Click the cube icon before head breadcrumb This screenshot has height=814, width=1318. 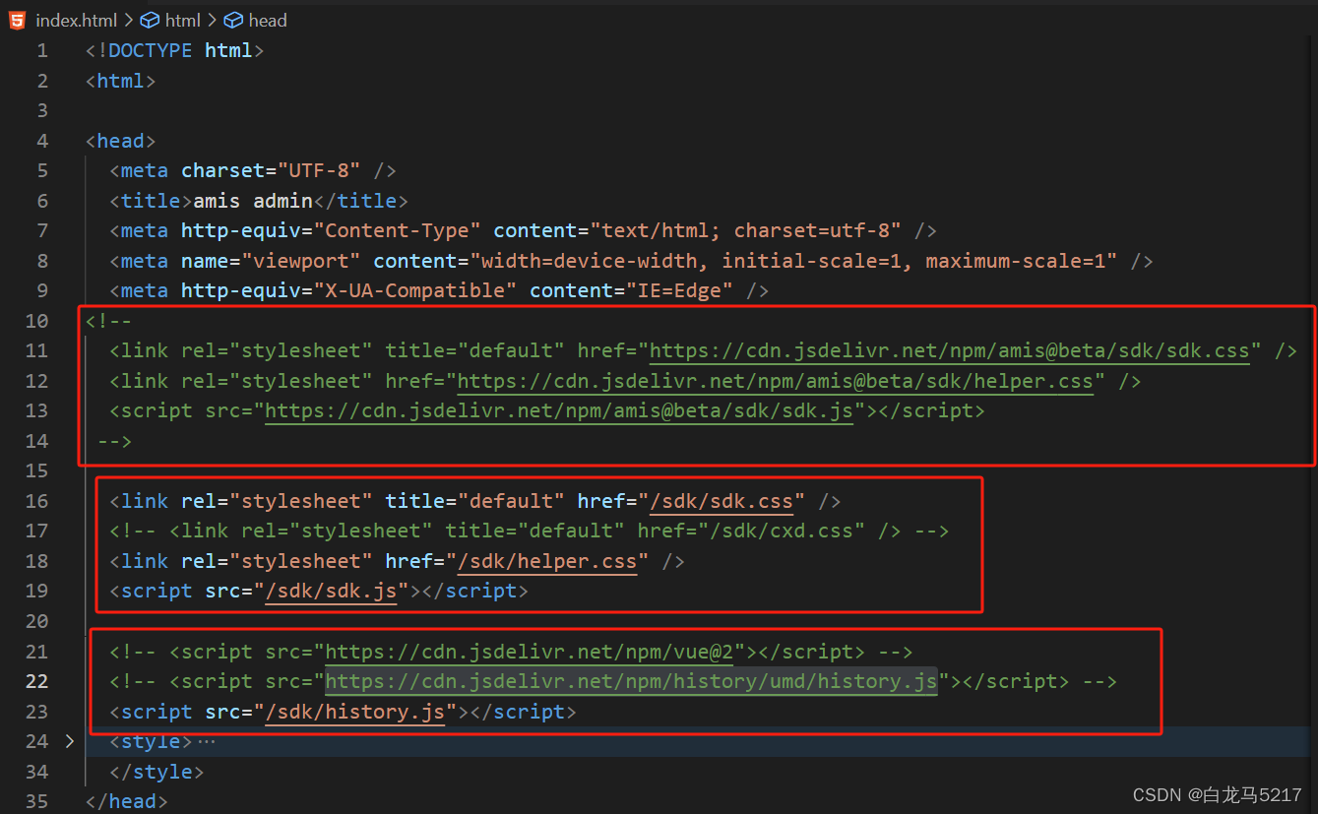pyautogui.click(x=233, y=20)
